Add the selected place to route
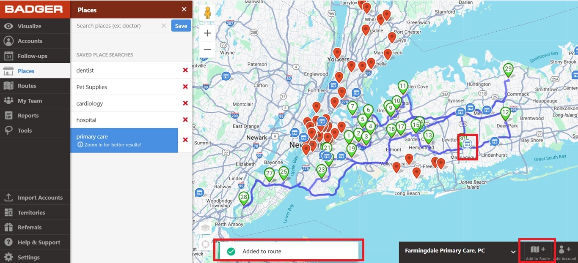The image size is (578, 263). click(538, 252)
